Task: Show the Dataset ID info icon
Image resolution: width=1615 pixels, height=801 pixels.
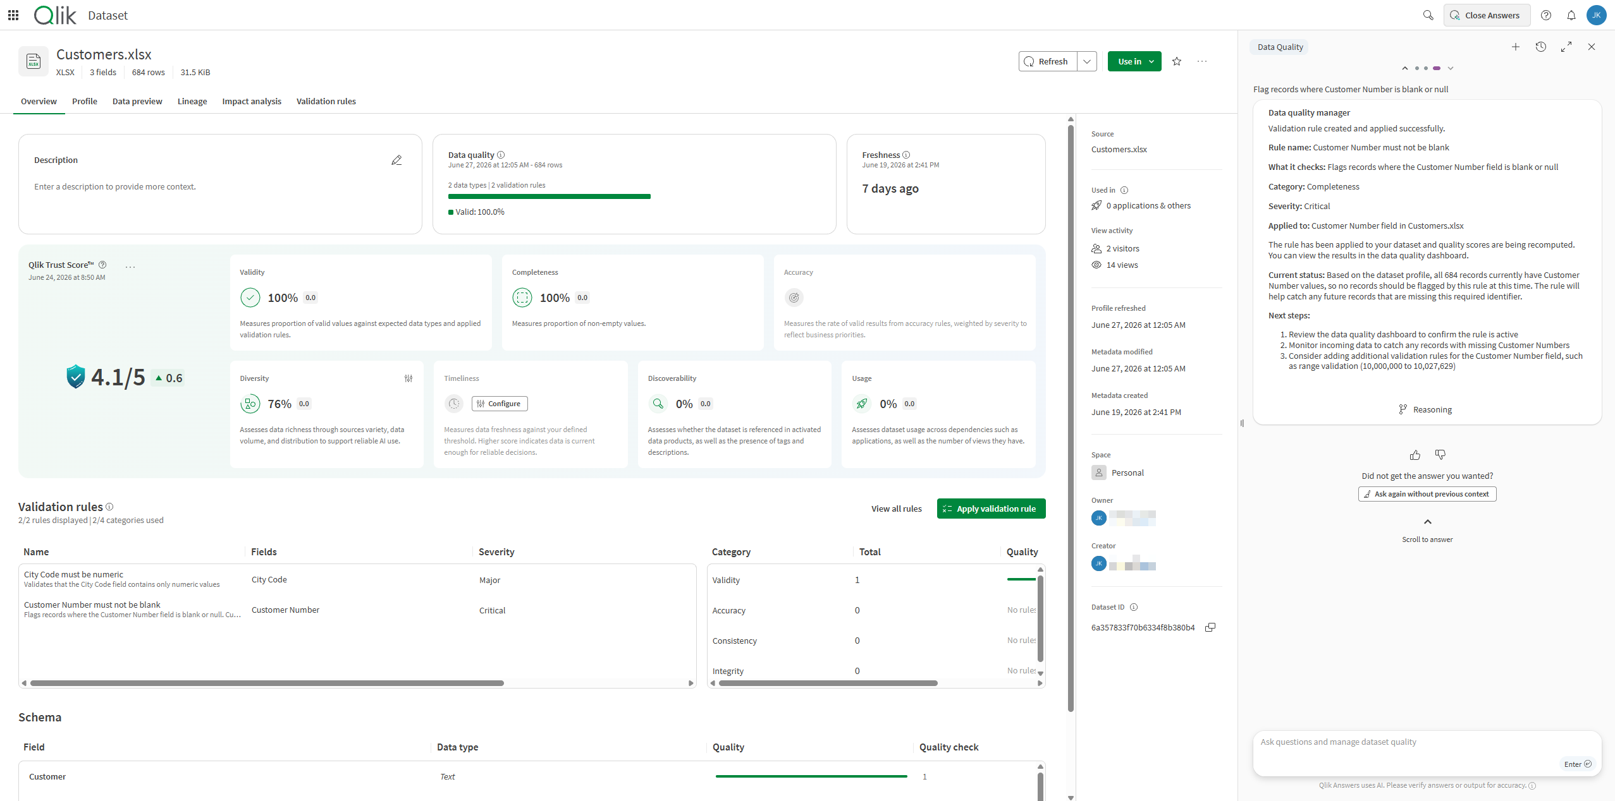Action: (x=1134, y=607)
